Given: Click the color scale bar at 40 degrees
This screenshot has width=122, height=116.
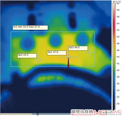Looking at the screenshot, I should (x=114, y=70).
